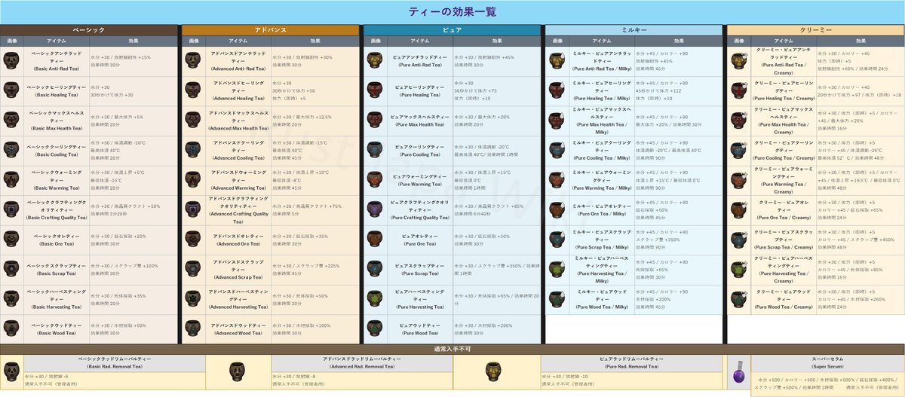Click the (Pure Healing Tea / Milky) name cell
Screen dimensions: 905x397
[601, 90]
